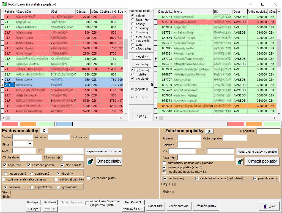The image size is (282, 213).
Task: Click the filter icon beside Omezit poplatky
Action: tap(240, 161)
